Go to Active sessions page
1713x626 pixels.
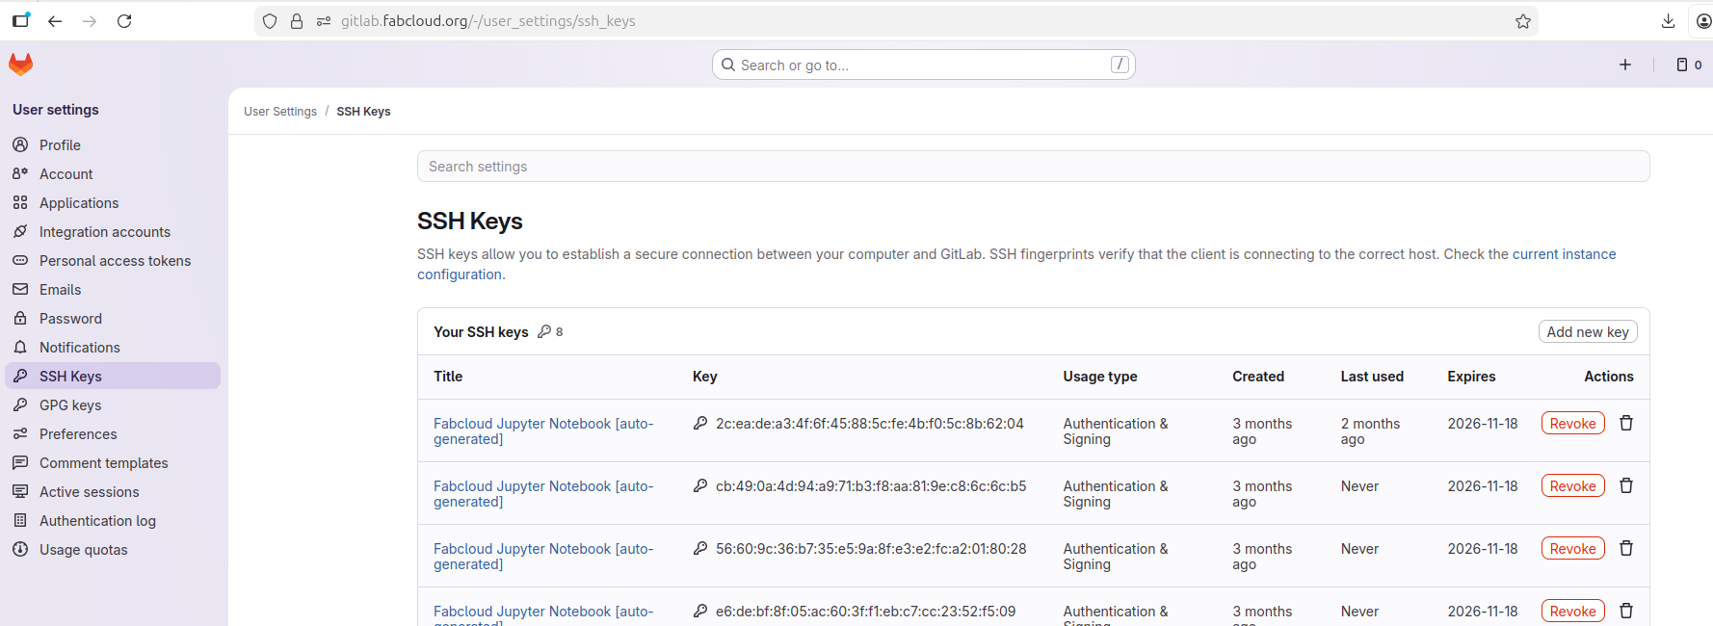pyautogui.click(x=89, y=492)
